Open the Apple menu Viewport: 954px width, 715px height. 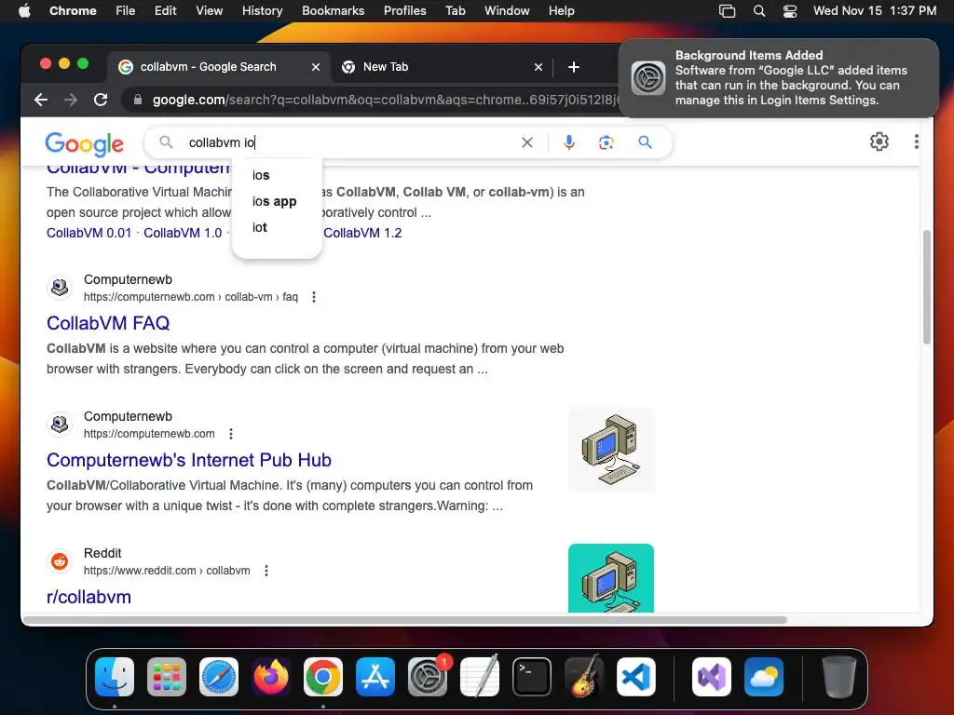[24, 11]
